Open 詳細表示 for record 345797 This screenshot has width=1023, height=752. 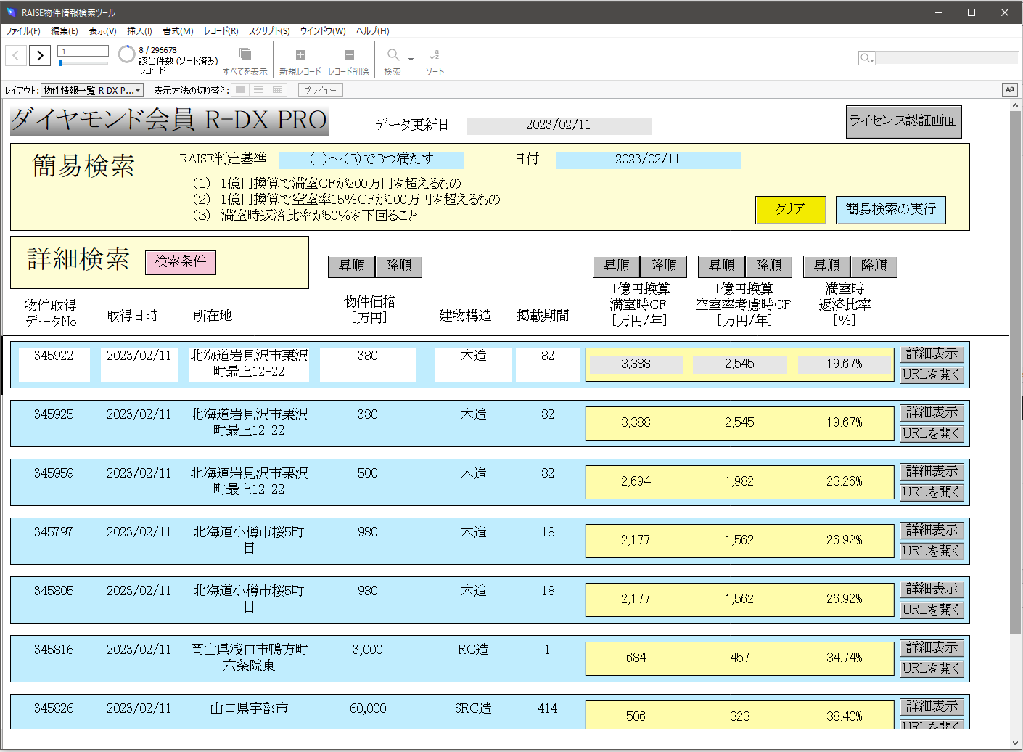(932, 530)
